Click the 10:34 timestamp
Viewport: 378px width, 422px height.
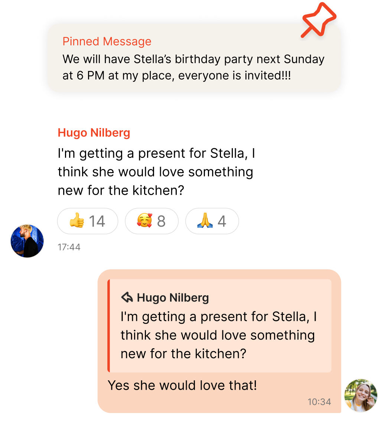(x=319, y=402)
